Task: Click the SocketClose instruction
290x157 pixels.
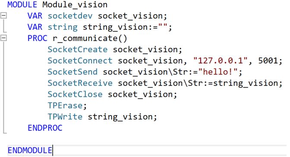Action: (x=75, y=94)
